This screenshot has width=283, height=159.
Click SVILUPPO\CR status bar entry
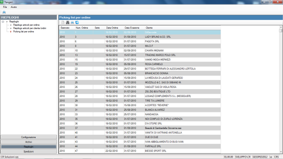(243, 157)
